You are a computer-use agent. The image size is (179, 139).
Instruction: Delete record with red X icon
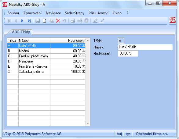pyautogui.click(x=58, y=21)
